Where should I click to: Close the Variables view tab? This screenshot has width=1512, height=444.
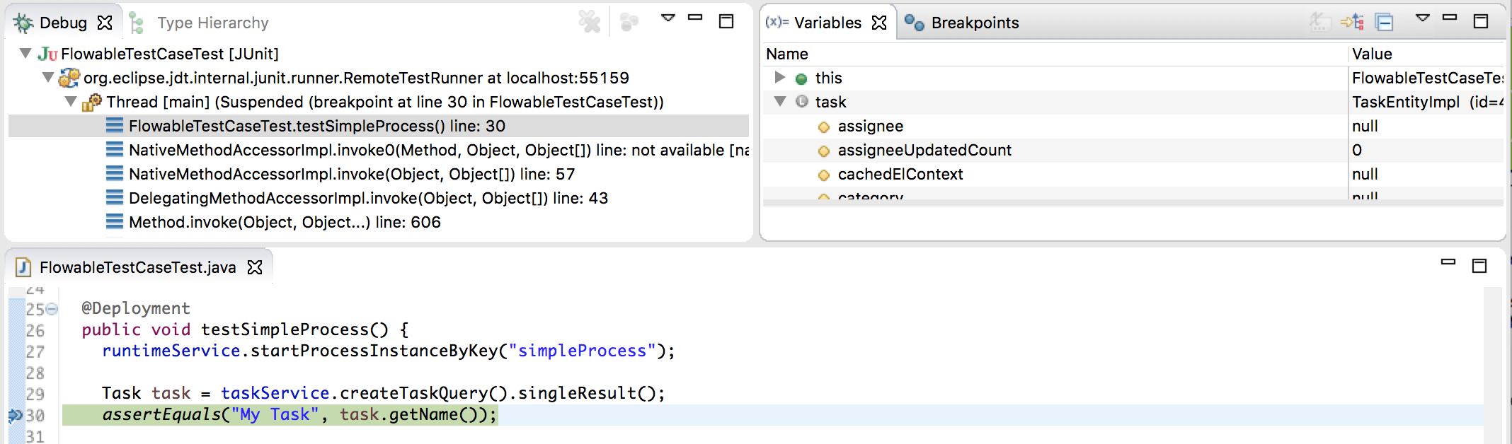[x=879, y=23]
